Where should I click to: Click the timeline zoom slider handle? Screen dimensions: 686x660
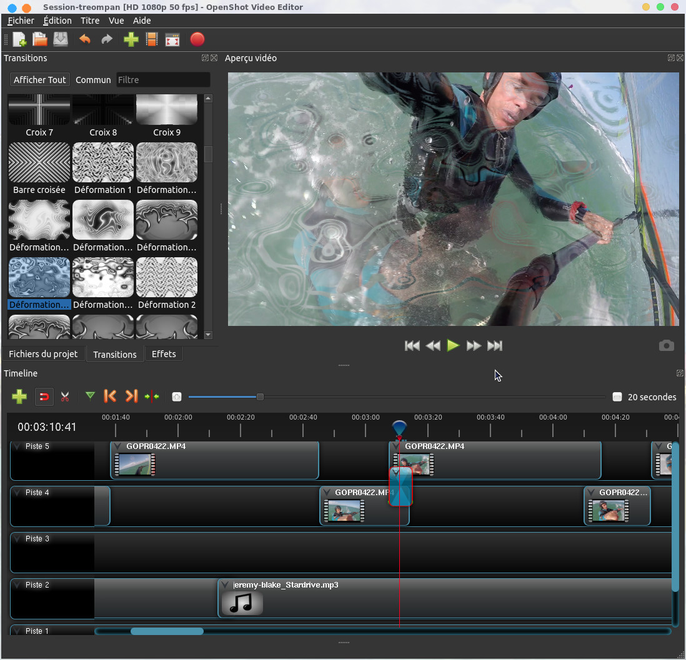pos(260,397)
